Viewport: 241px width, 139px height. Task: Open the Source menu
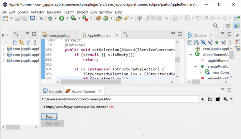pos(23,12)
